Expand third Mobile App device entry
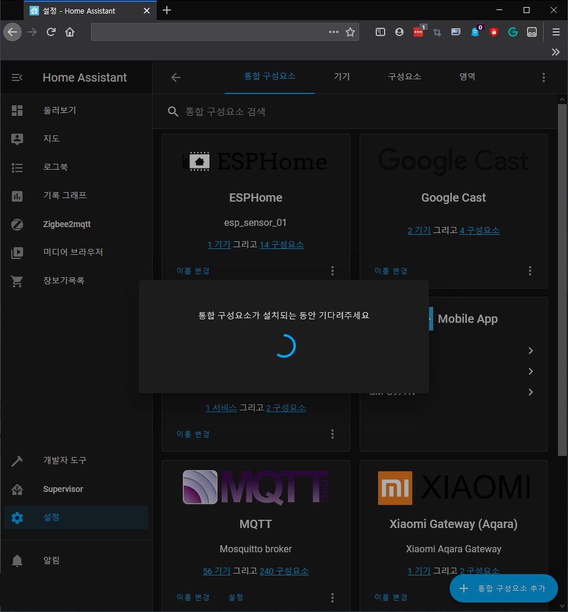Screen dimensions: 568x612 click(x=531, y=392)
